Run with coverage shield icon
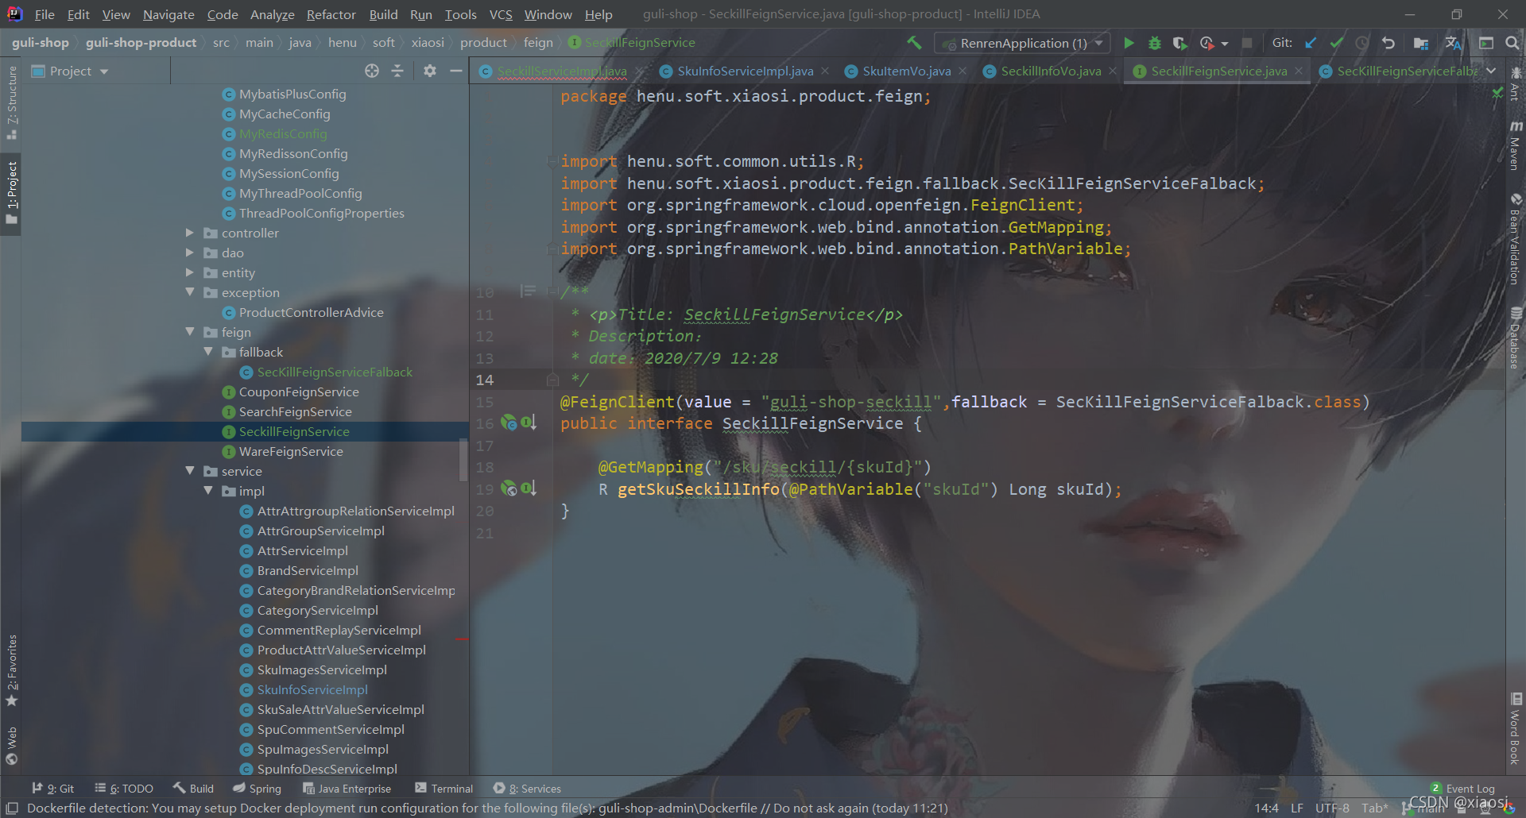 click(1180, 43)
